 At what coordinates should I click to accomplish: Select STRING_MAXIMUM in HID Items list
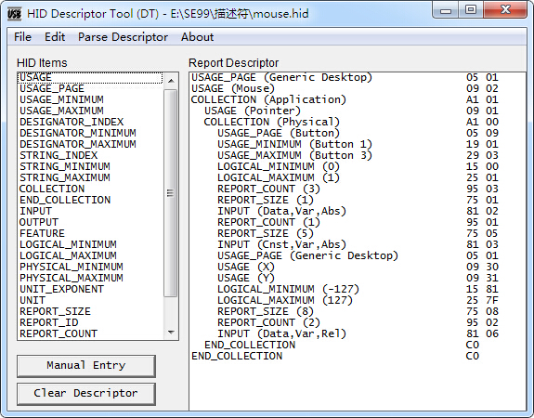[x=90, y=177]
